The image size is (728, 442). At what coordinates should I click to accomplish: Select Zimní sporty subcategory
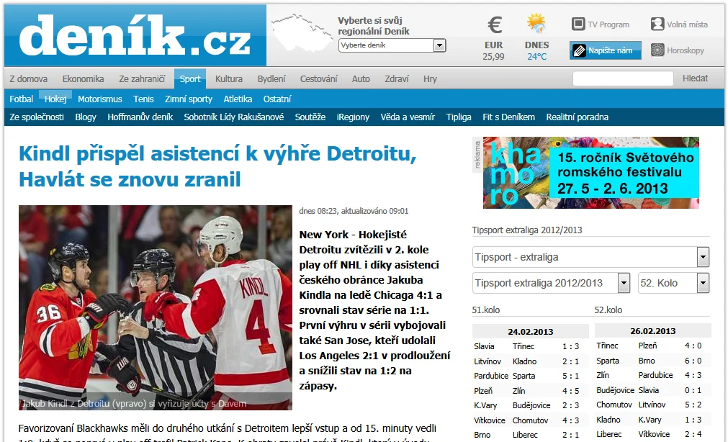(x=189, y=99)
